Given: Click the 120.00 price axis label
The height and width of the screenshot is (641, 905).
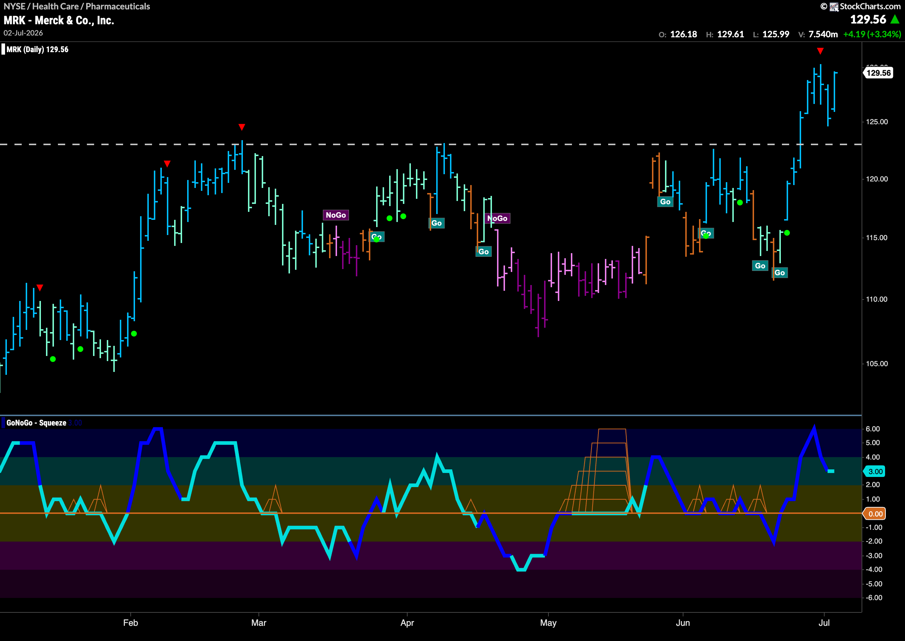Looking at the screenshot, I should tap(877, 179).
